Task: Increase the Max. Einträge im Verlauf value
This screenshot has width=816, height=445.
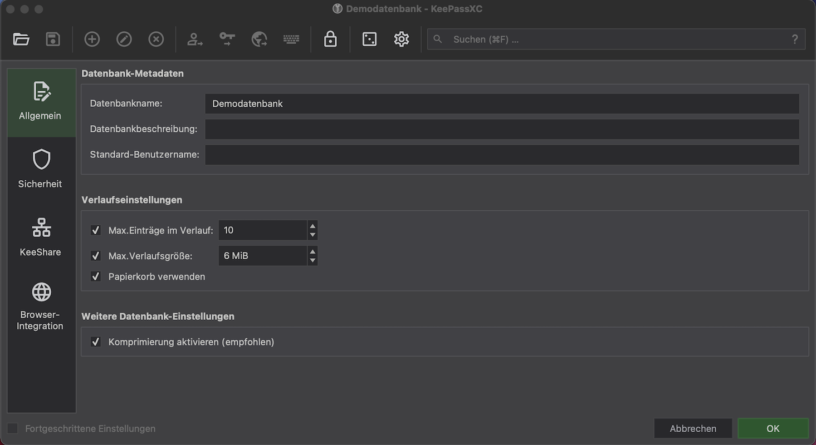Action: tap(312, 226)
